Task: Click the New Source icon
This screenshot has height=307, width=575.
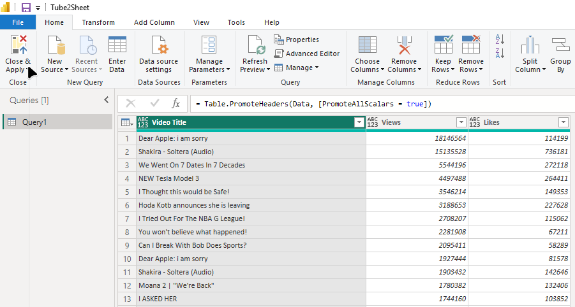Action: (x=56, y=45)
